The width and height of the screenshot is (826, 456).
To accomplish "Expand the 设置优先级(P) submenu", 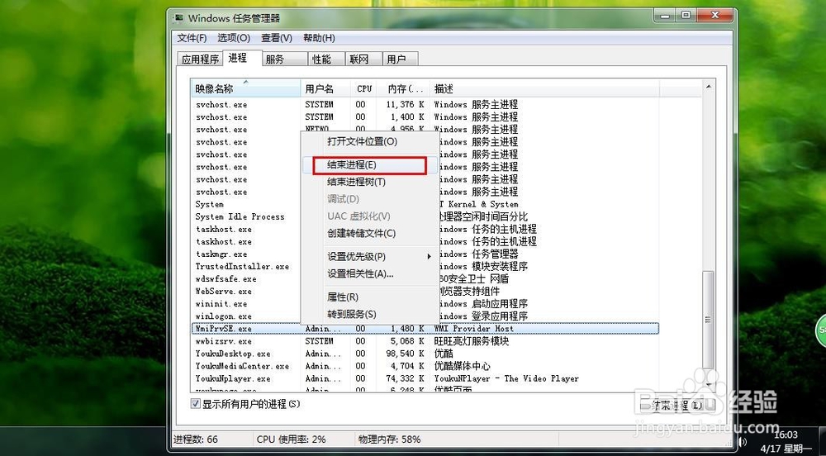I will point(369,257).
